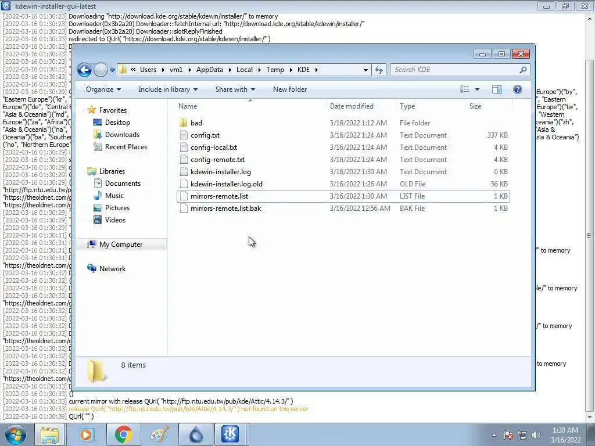This screenshot has height=446, width=595.
Task: Switch to the KDE installer taskbar button
Action: 230,434
